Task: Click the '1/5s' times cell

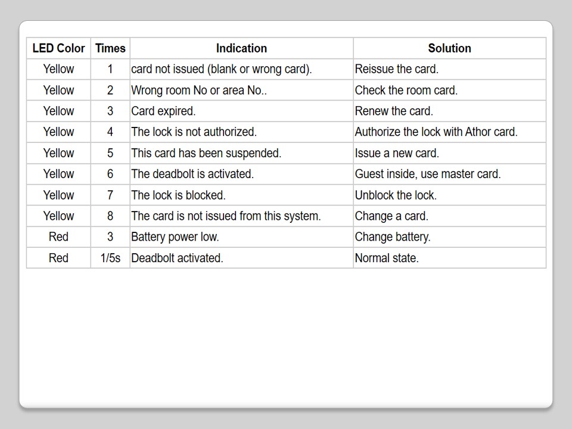Action: pyautogui.click(x=110, y=258)
